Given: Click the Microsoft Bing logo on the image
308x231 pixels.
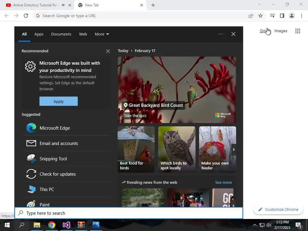Looking at the screenshot, I should coord(223,115).
